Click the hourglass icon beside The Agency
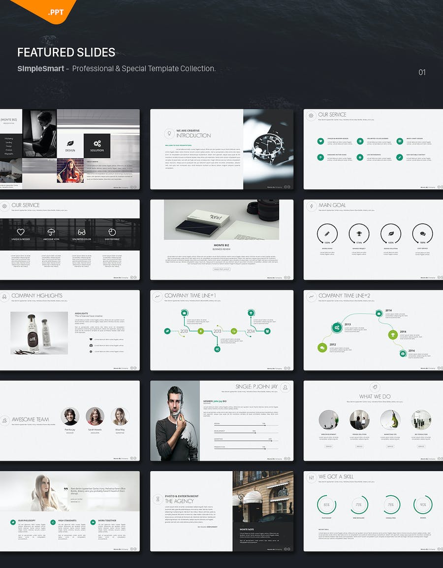This screenshot has width=443, height=568. pyautogui.click(x=158, y=499)
